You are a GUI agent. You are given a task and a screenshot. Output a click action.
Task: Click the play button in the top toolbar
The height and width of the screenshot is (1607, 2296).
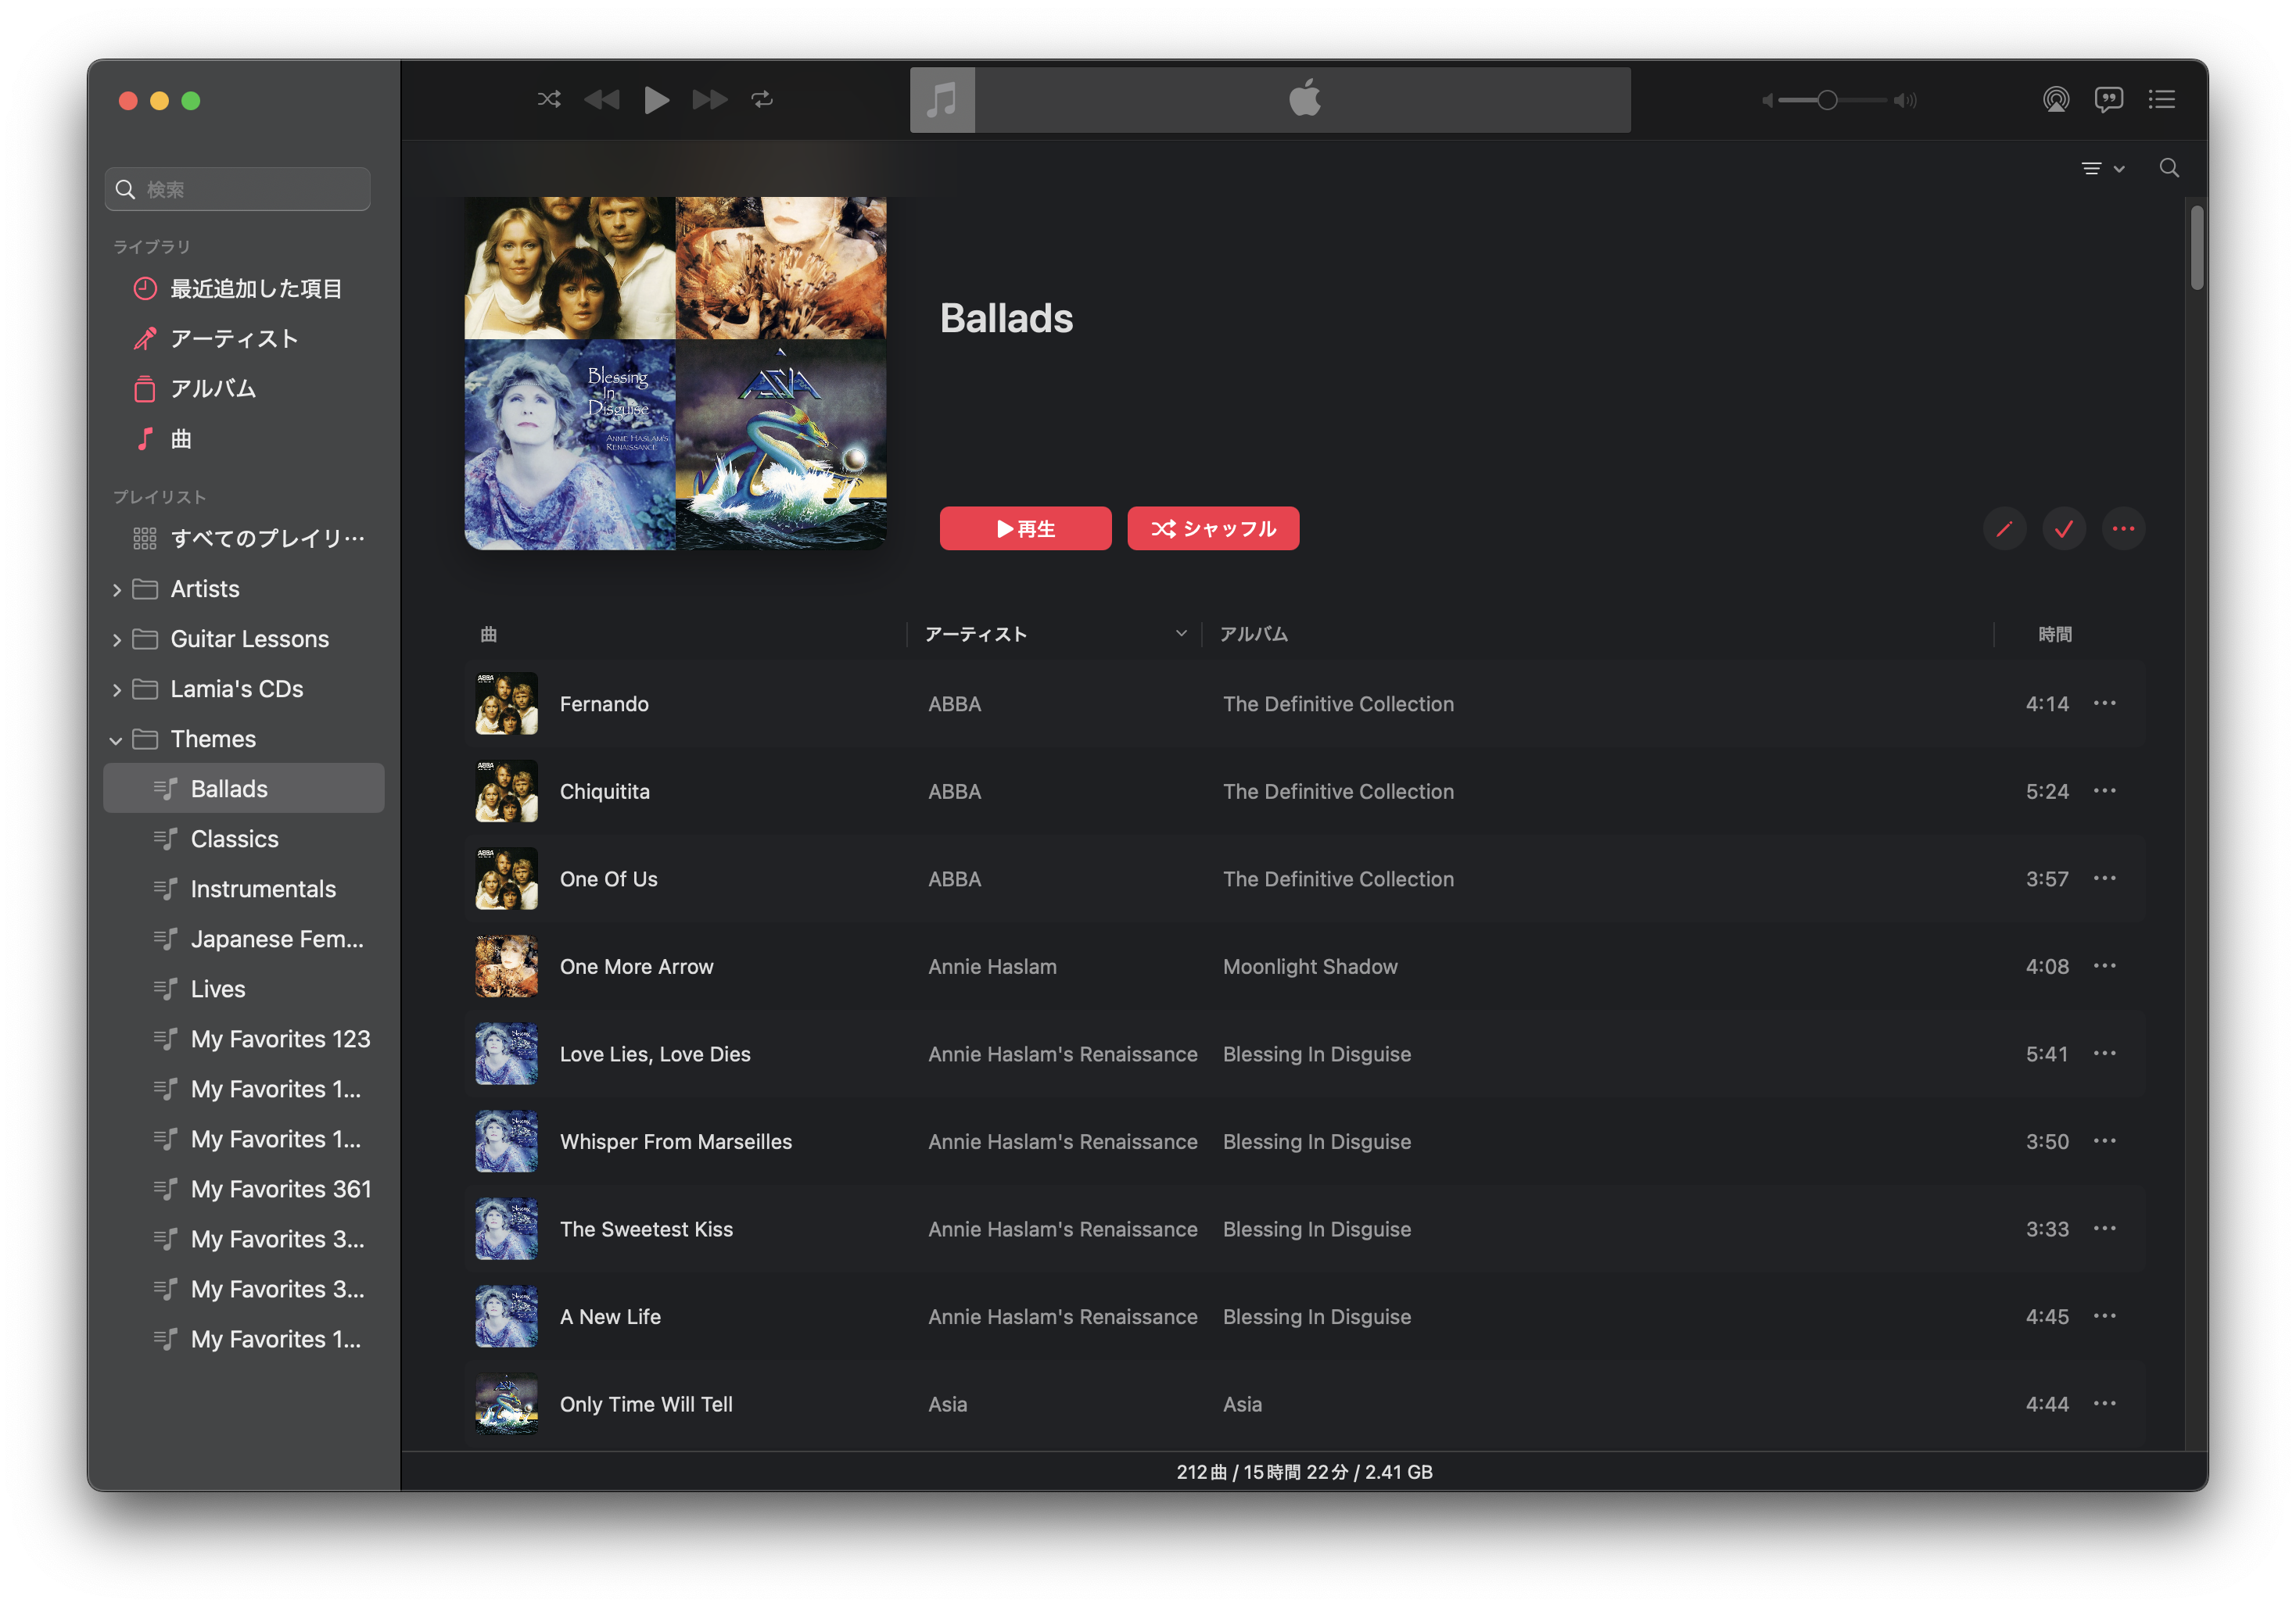656,99
